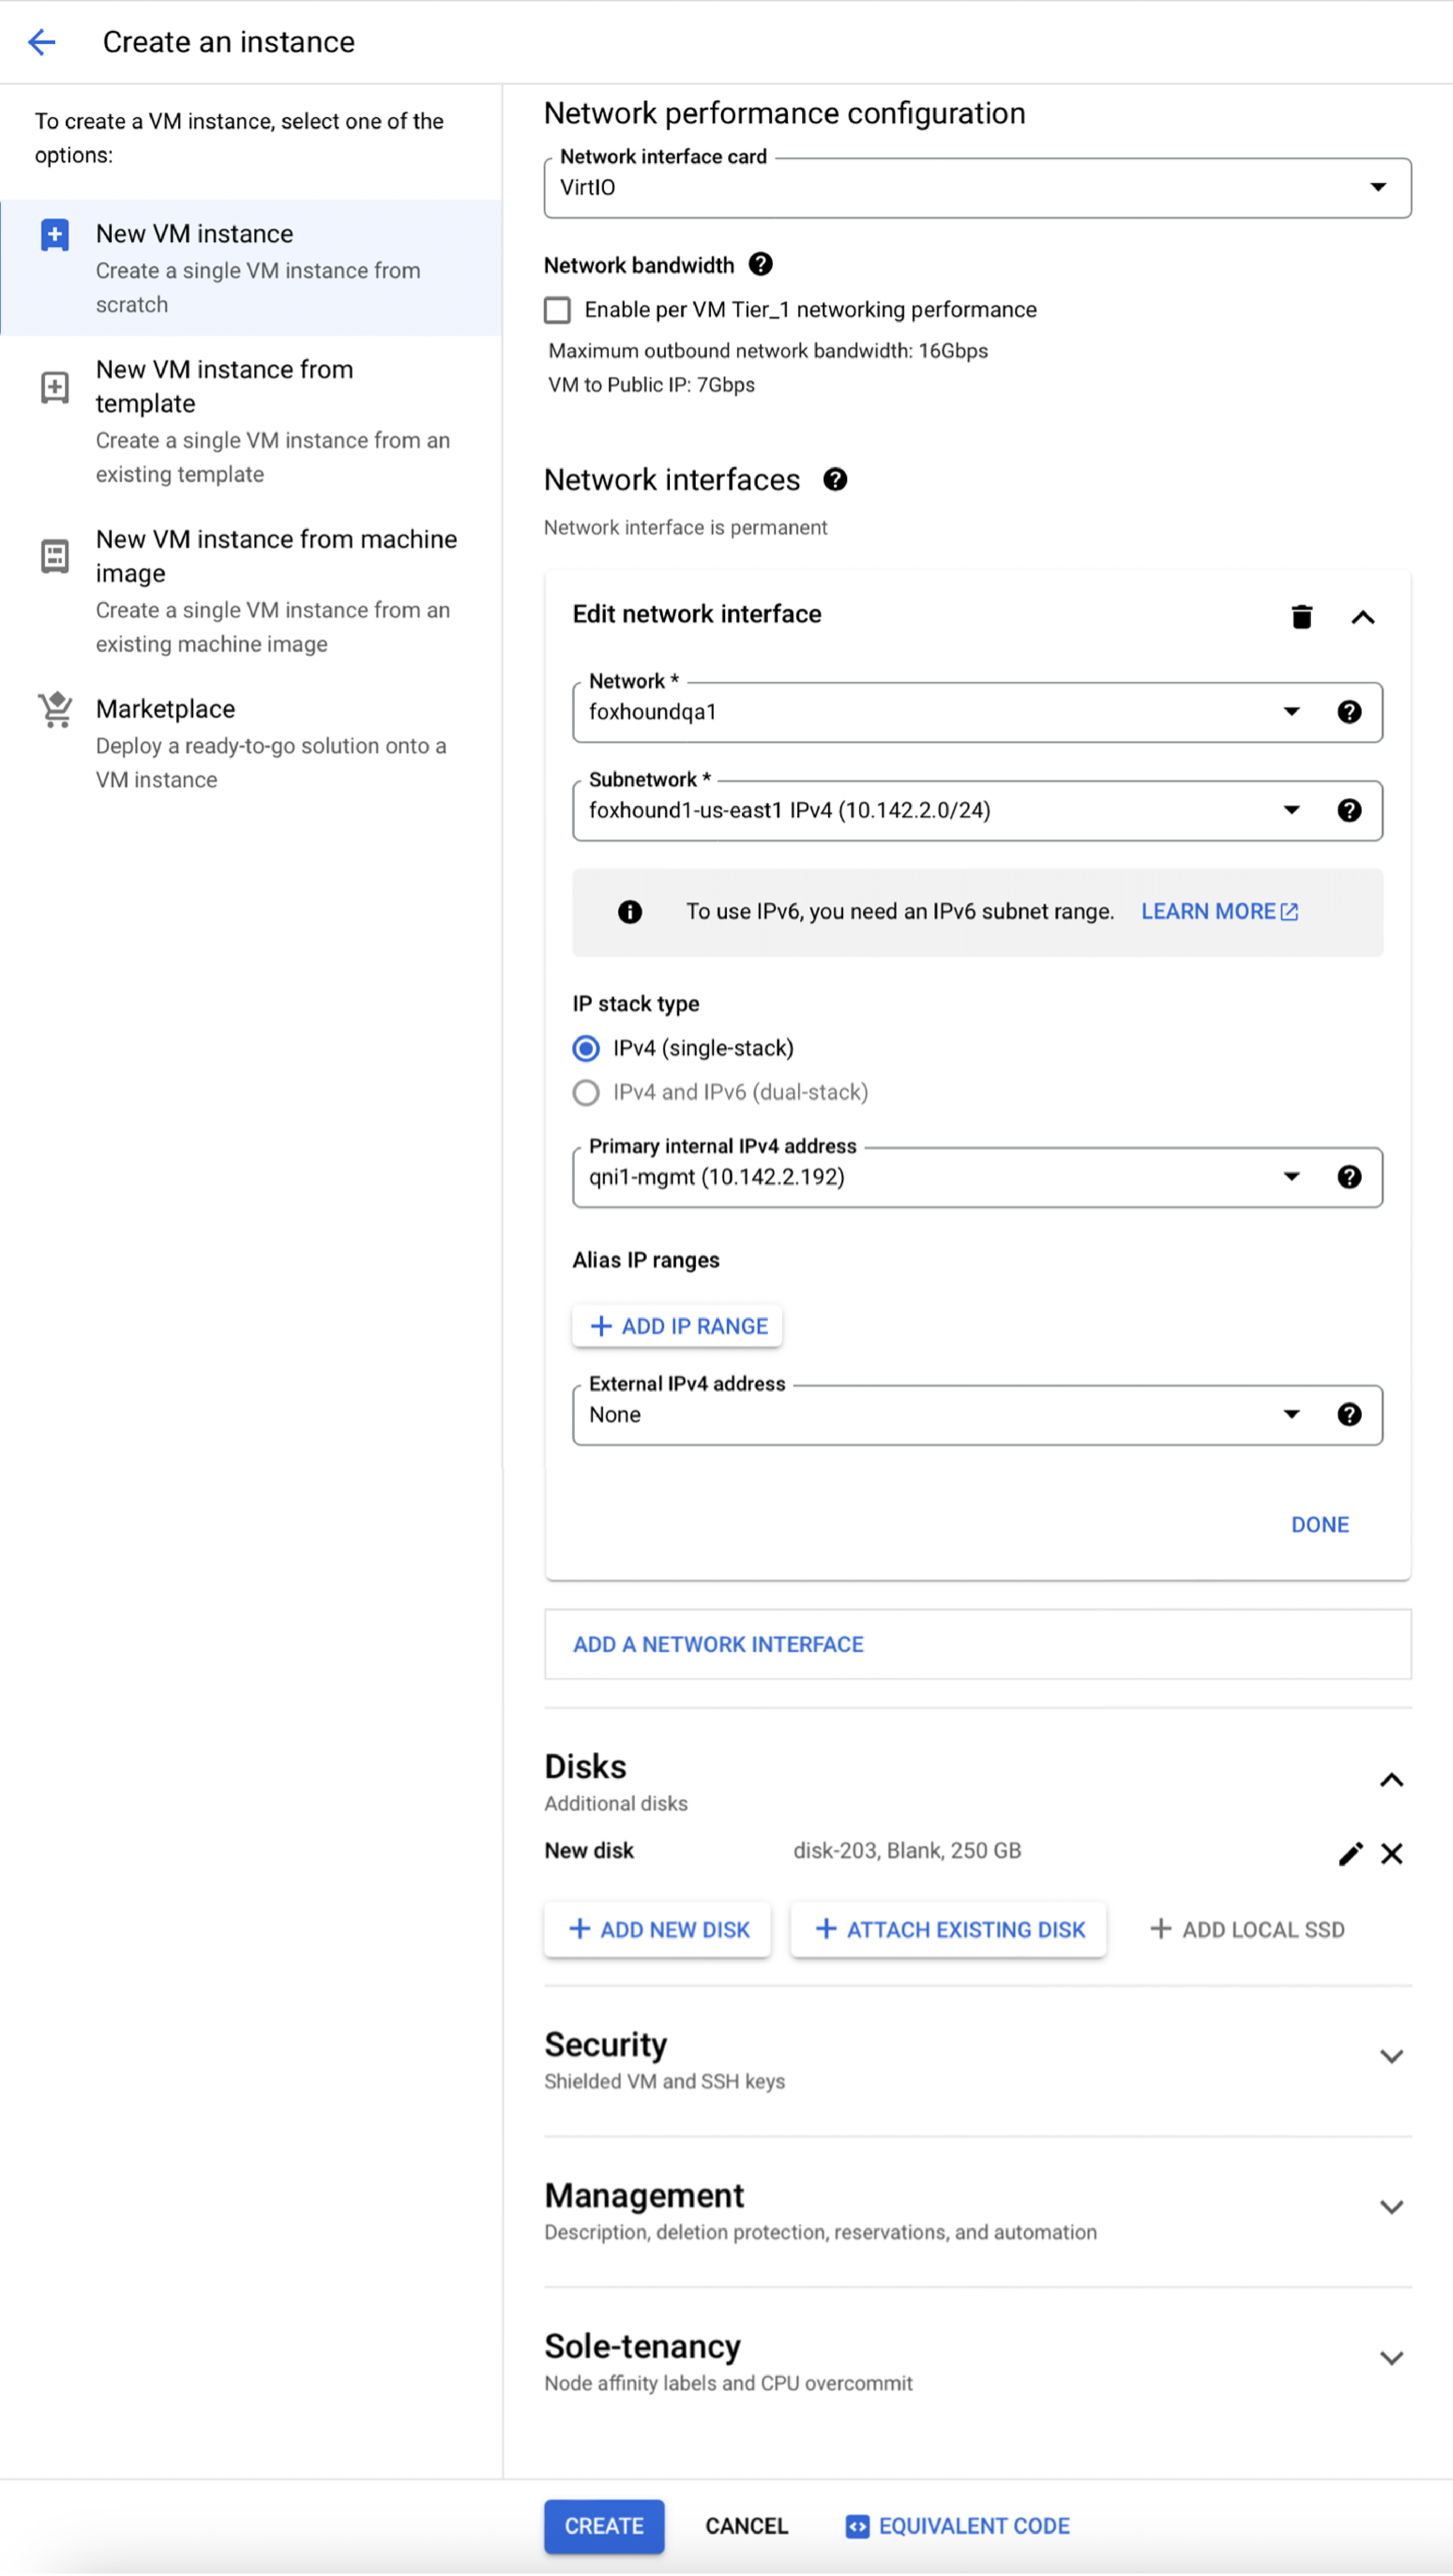1453x2576 pixels.
Task: Open help for Primary internal IPv4 address
Action: (x=1349, y=1177)
